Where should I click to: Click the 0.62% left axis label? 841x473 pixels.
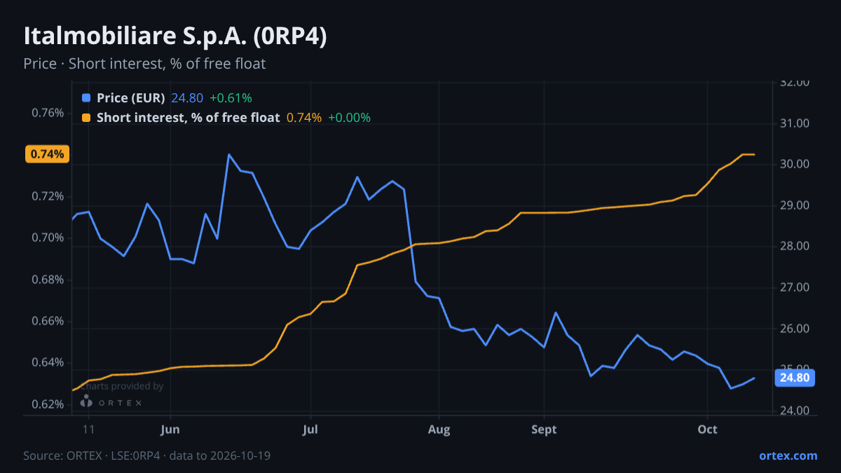pos(48,404)
